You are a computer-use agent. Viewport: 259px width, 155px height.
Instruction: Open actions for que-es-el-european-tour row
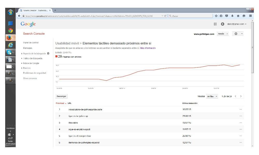click(241, 136)
